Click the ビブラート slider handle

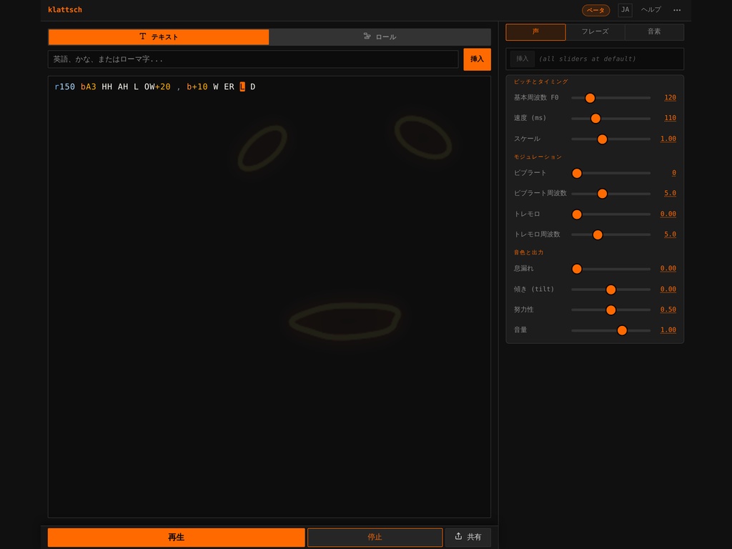coord(577,173)
